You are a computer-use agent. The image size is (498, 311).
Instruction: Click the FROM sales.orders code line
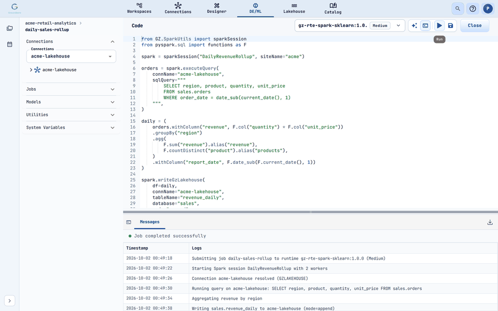coord(187,92)
